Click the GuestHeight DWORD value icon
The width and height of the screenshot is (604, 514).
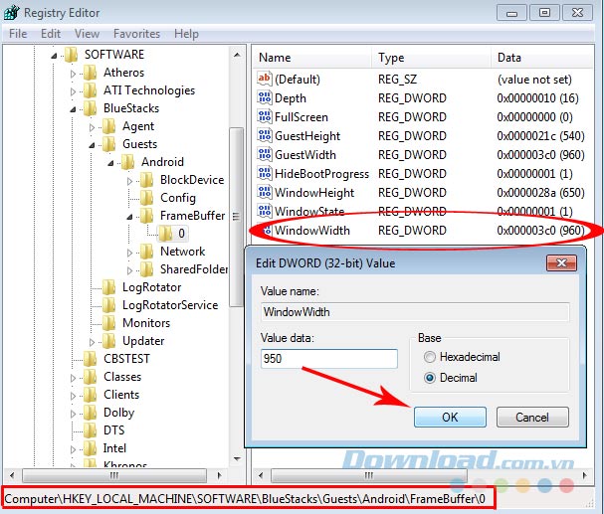point(265,135)
